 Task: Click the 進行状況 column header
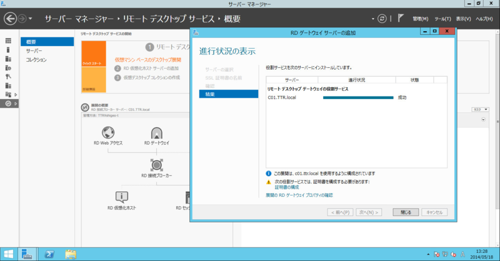[356, 80]
